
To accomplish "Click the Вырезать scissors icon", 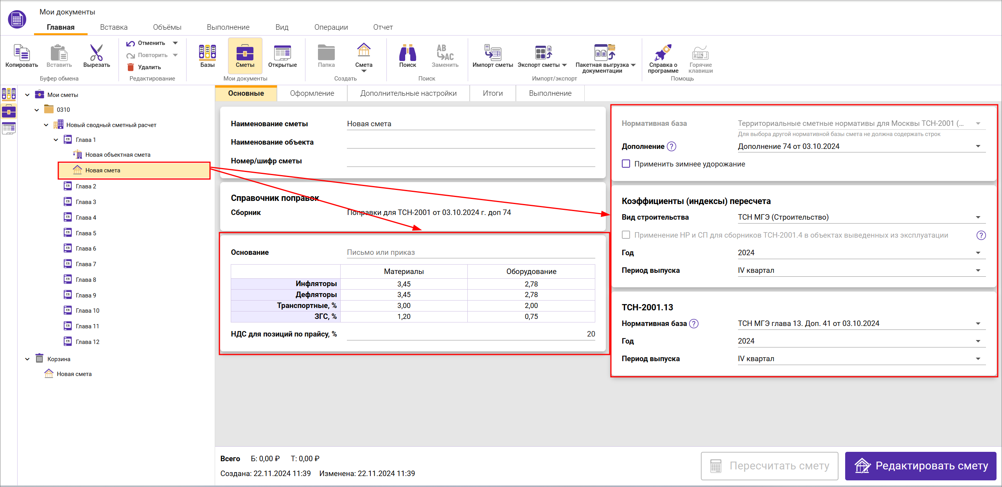I will (96, 53).
